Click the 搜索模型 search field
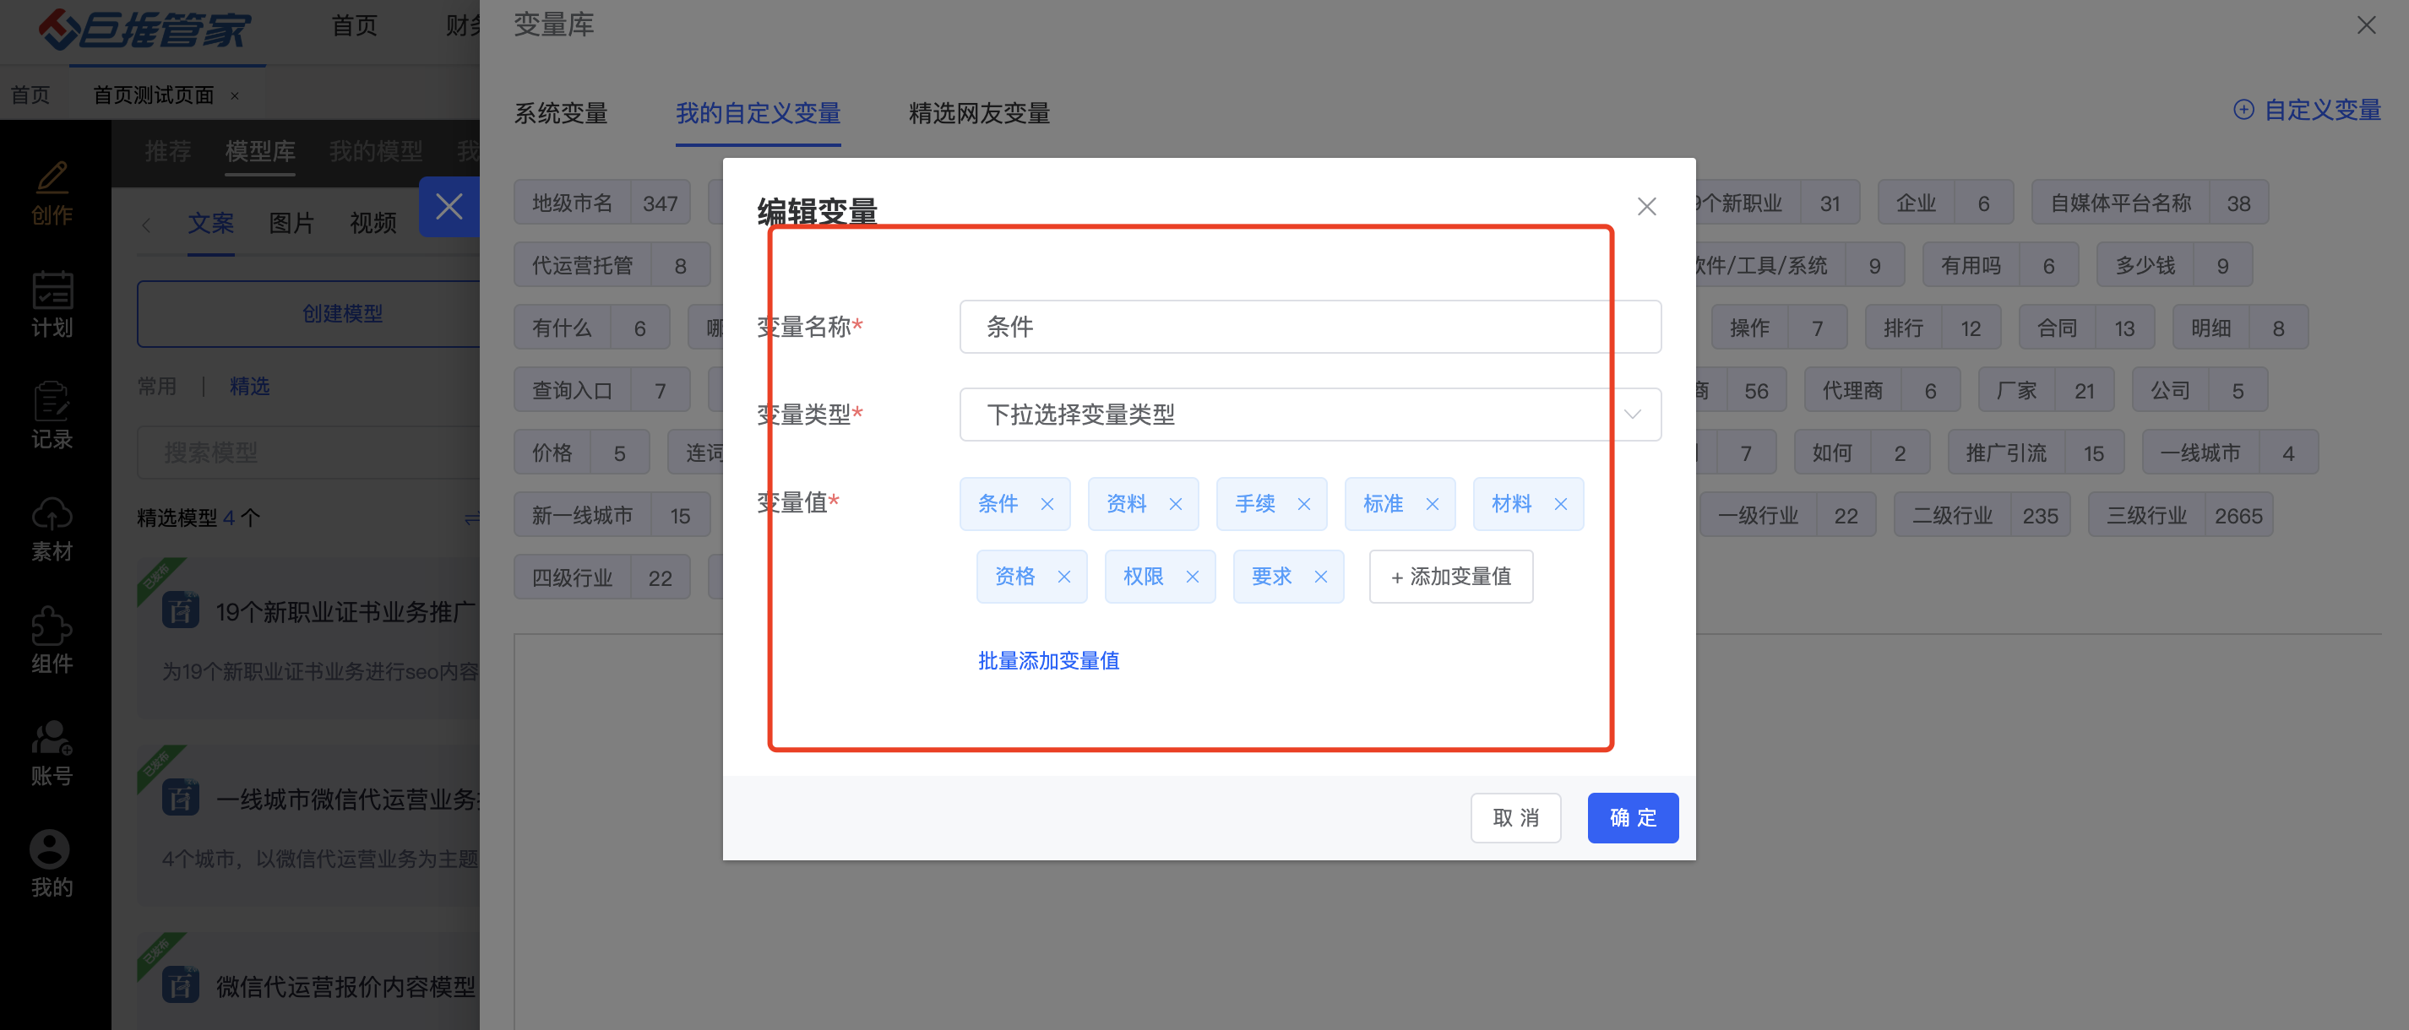This screenshot has width=2409, height=1030. (x=308, y=453)
